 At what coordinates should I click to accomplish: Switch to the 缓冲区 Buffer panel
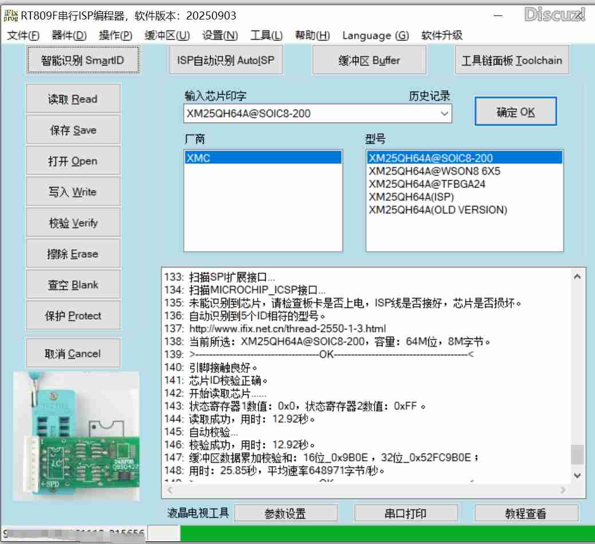369,60
